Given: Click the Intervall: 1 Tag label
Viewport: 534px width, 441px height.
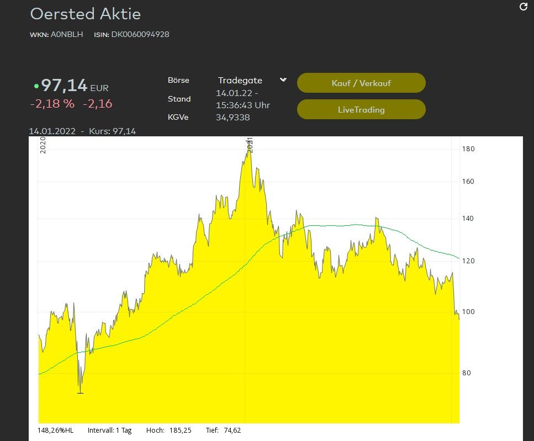Looking at the screenshot, I should 110,431.
